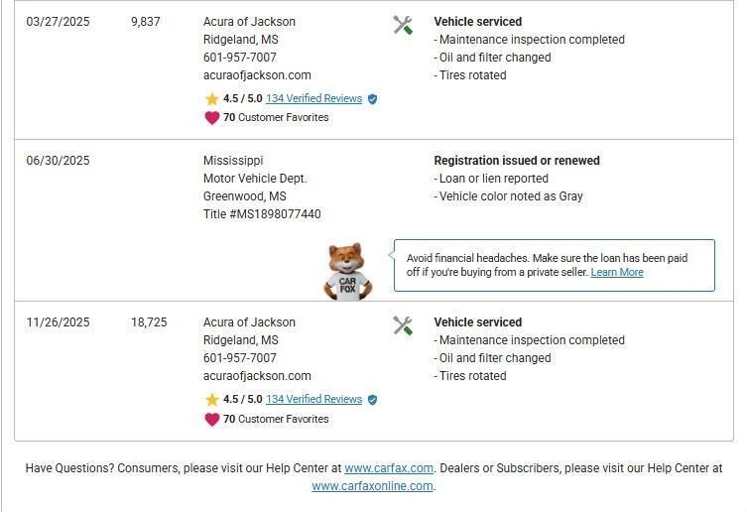Click the gold rating star in first record

pos(211,99)
